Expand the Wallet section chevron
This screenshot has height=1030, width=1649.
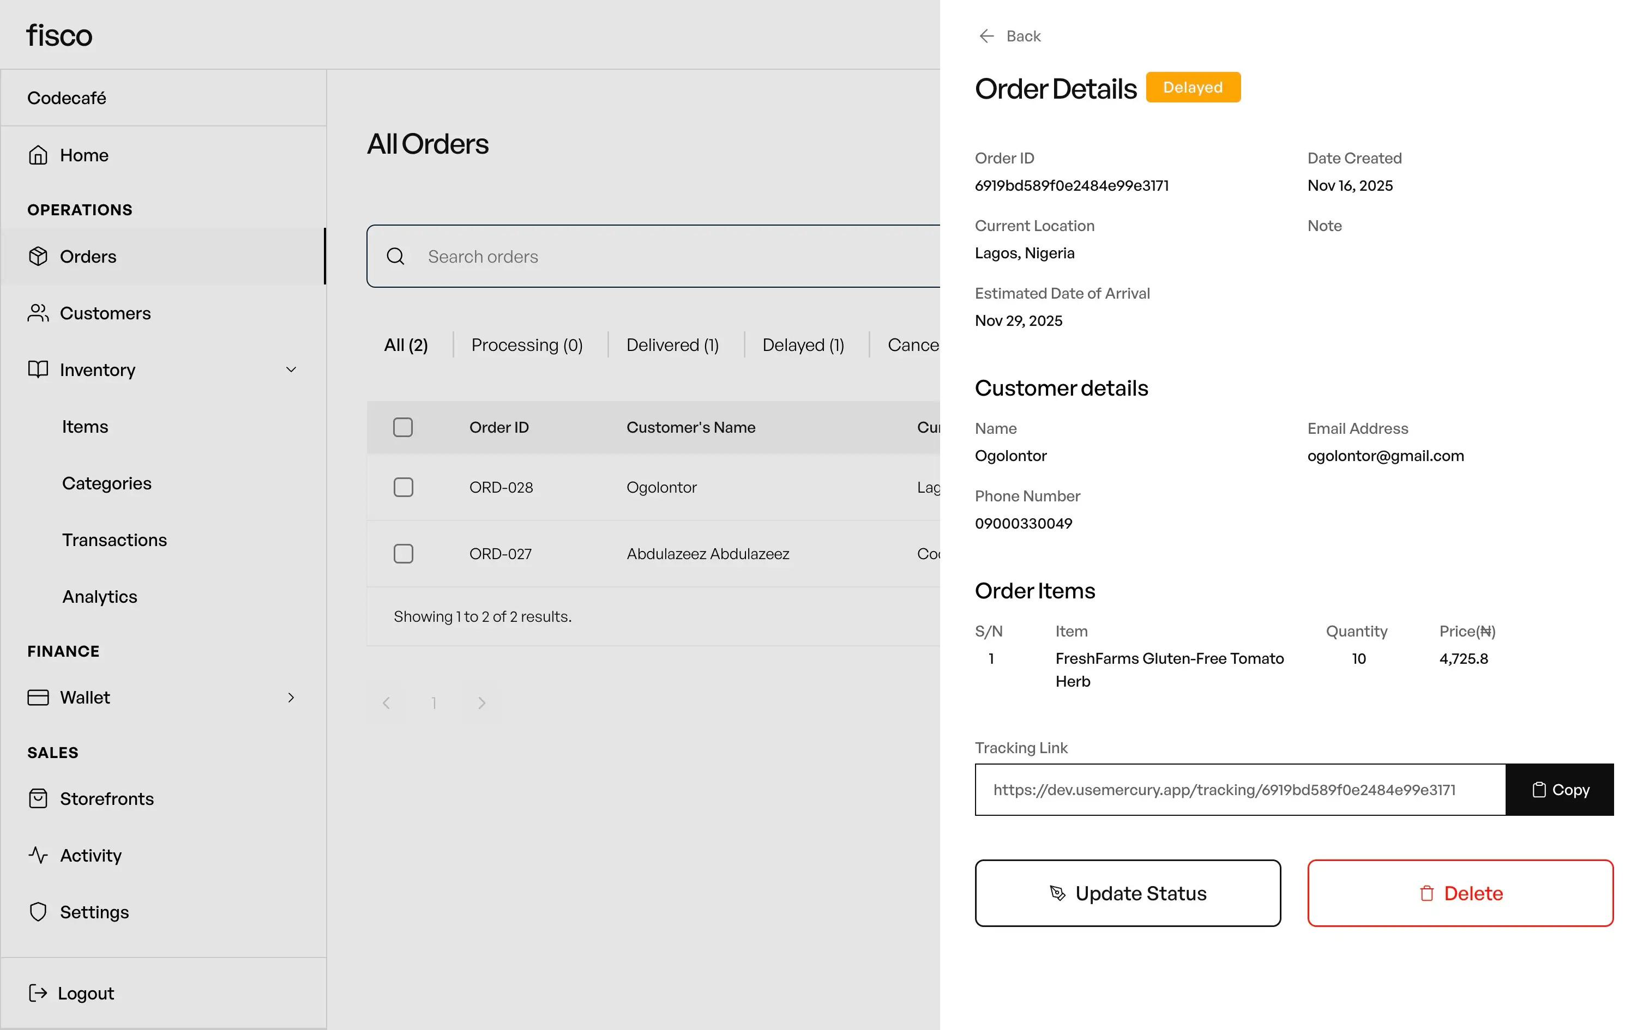[x=291, y=697]
